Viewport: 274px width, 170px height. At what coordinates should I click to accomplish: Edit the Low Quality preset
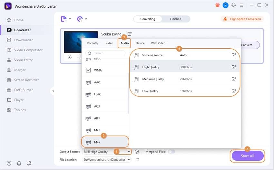(x=234, y=91)
